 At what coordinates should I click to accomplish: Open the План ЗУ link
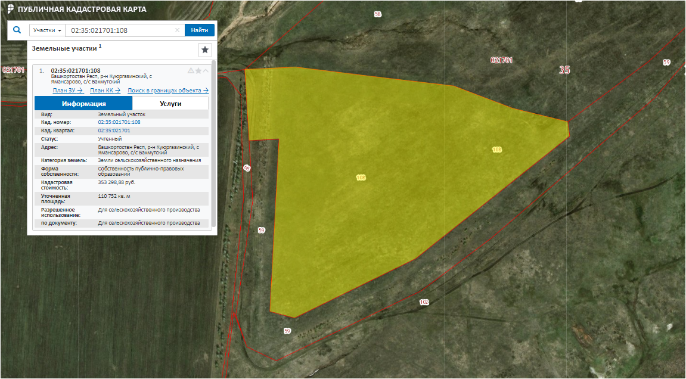point(67,91)
